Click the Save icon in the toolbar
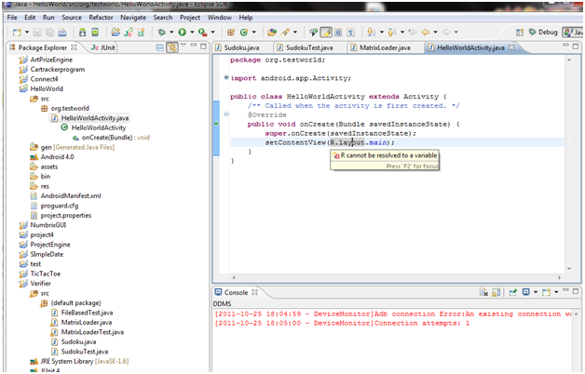The width and height of the screenshot is (585, 374). tap(37, 32)
